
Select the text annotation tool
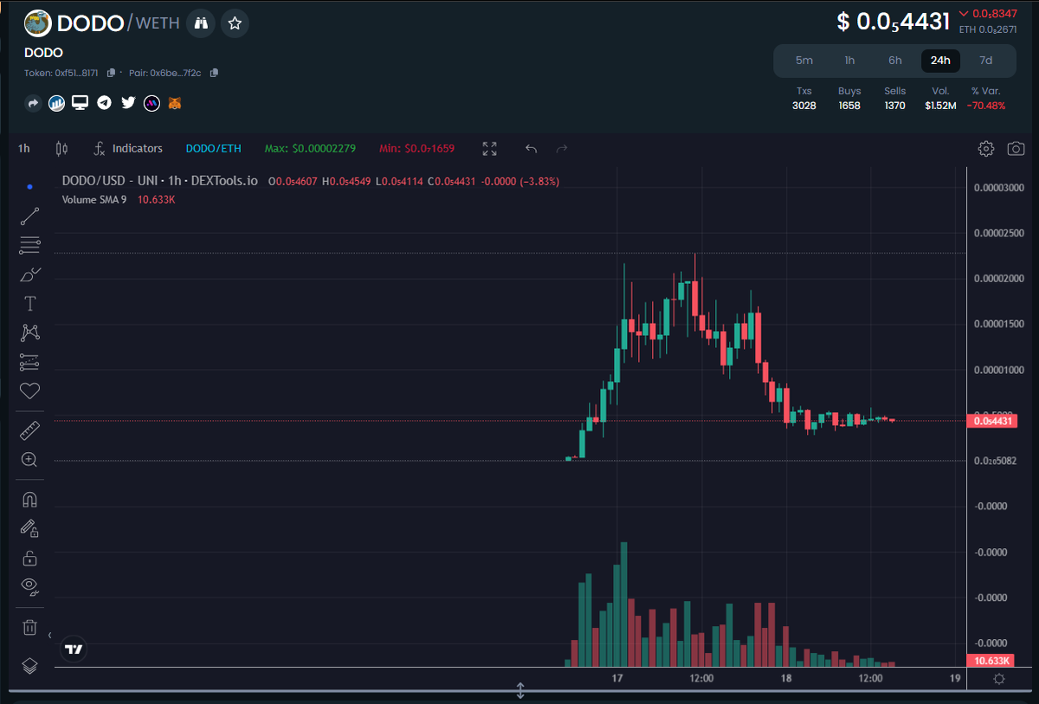point(29,303)
